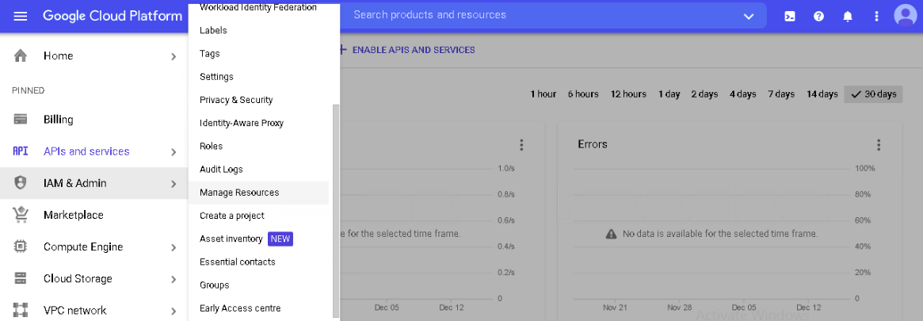Activate Cloud Shell terminal icon

pos(789,17)
